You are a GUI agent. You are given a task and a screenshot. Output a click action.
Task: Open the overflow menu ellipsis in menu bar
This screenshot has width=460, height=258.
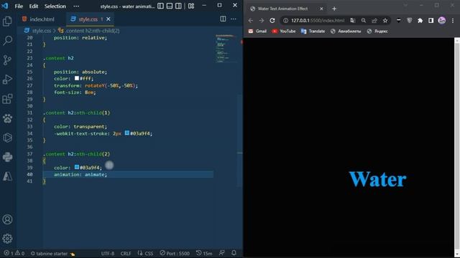[76, 6]
